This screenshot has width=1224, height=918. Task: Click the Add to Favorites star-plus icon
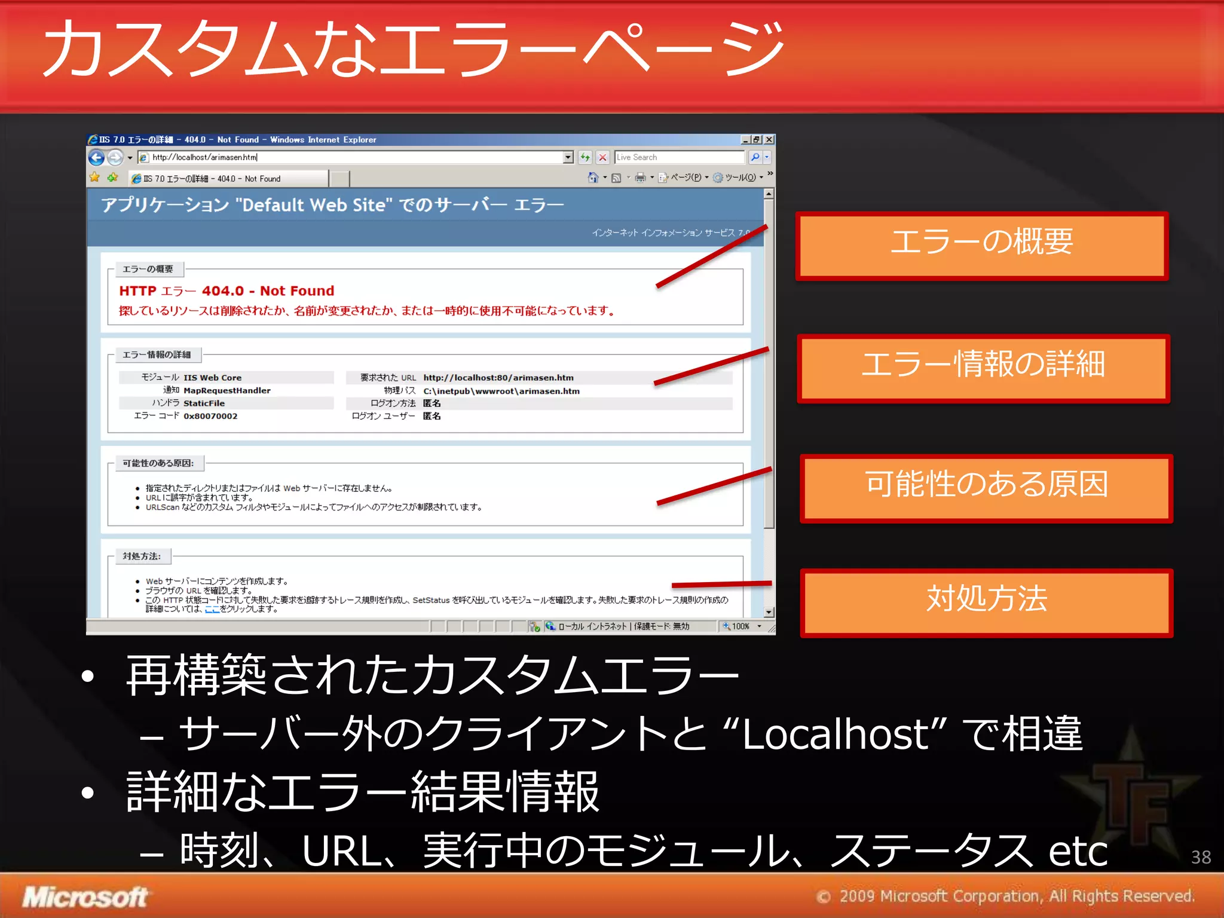click(x=113, y=178)
